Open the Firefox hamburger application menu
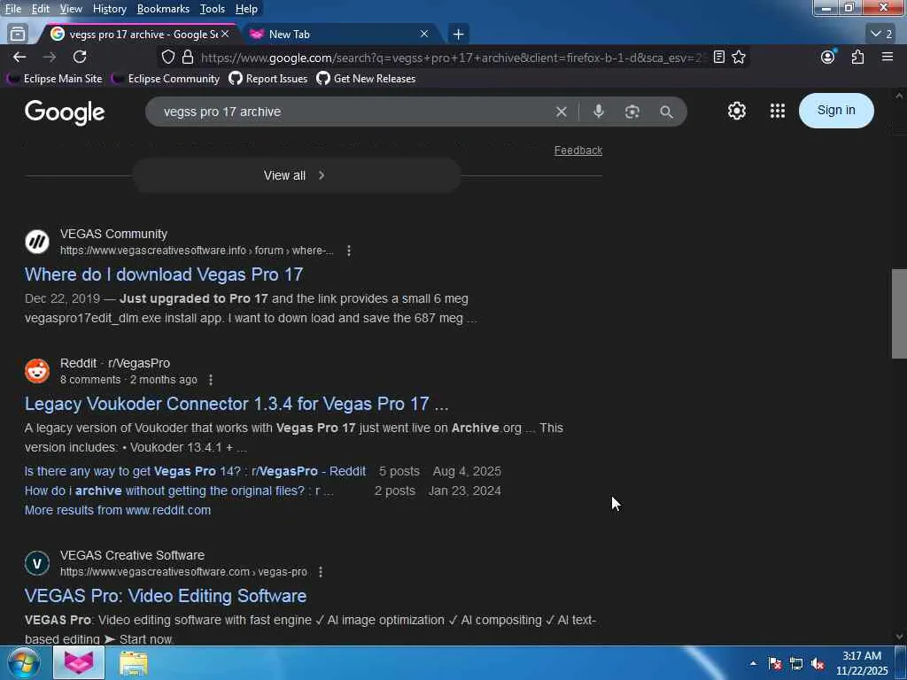907x680 pixels. [x=888, y=58]
